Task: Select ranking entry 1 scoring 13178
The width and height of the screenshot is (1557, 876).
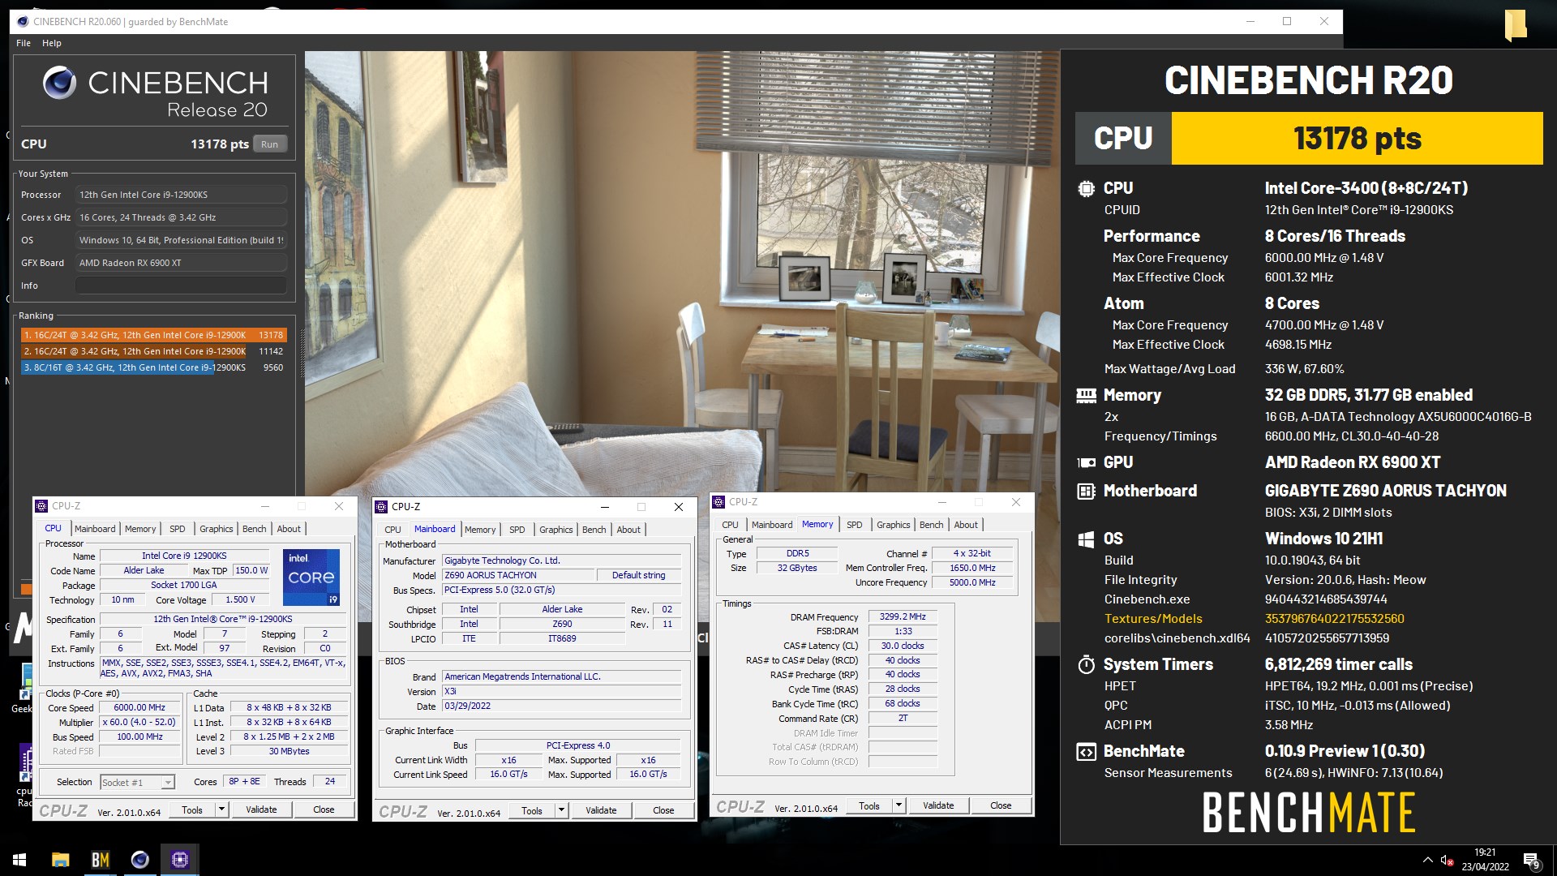Action: (154, 335)
